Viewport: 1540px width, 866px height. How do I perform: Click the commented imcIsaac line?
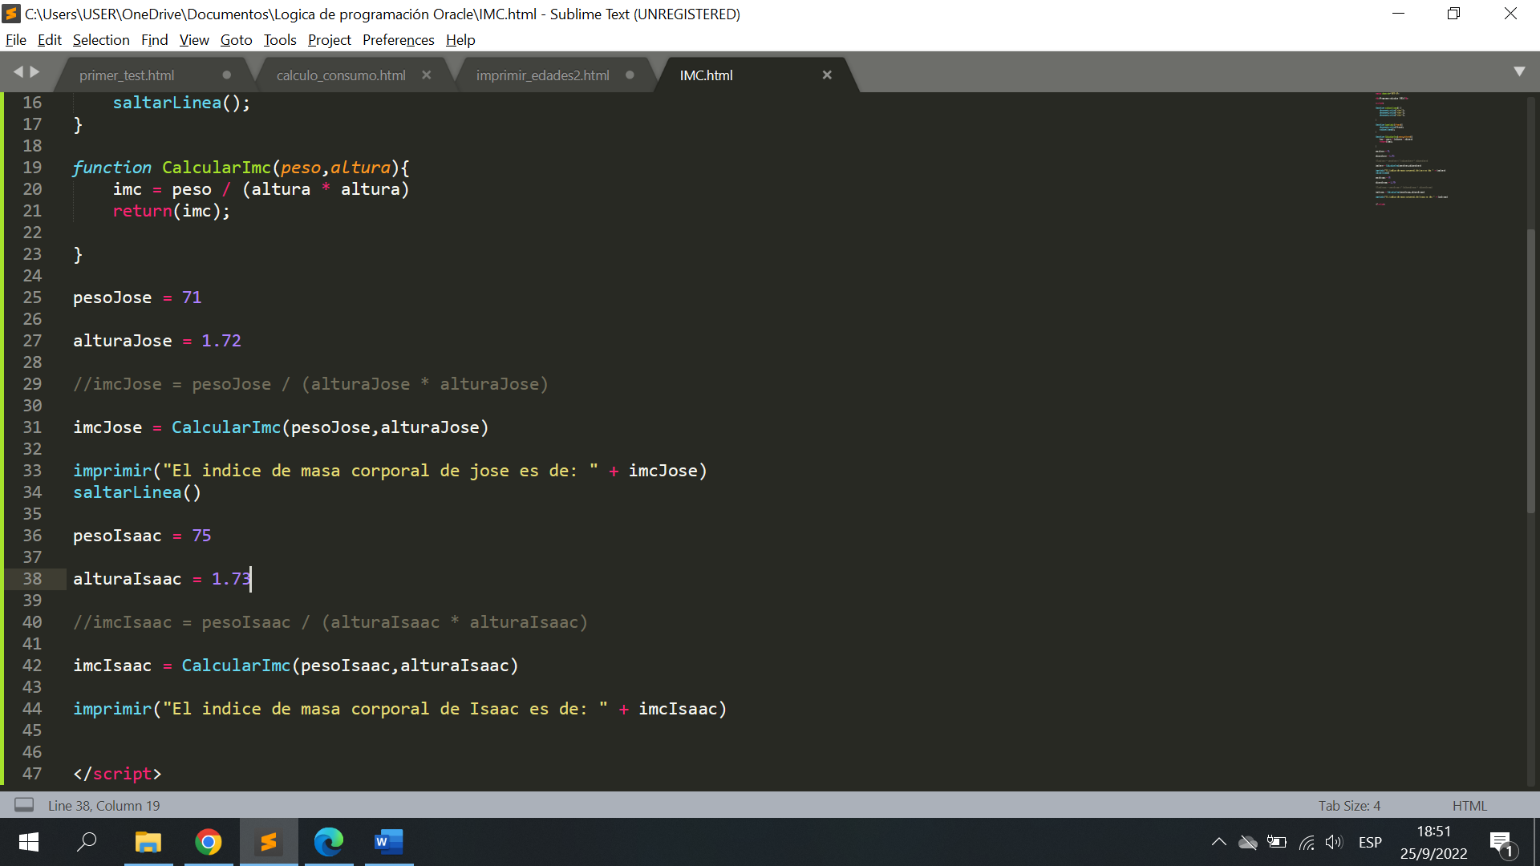[330, 622]
